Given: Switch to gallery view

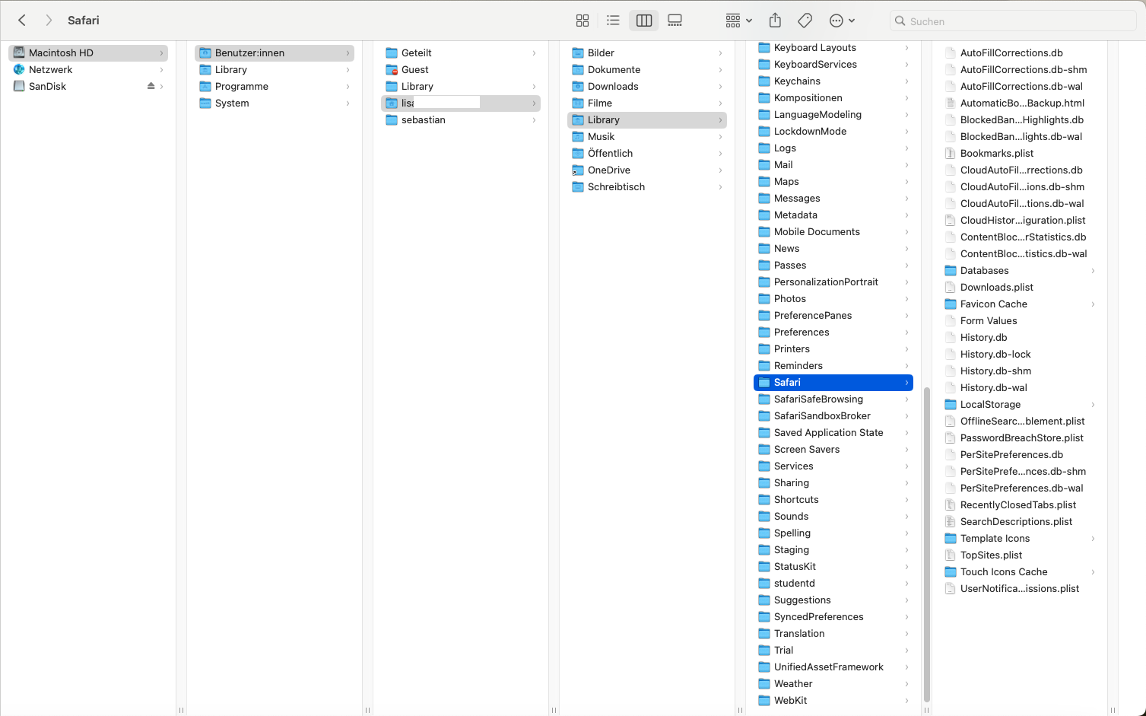Looking at the screenshot, I should [675, 21].
